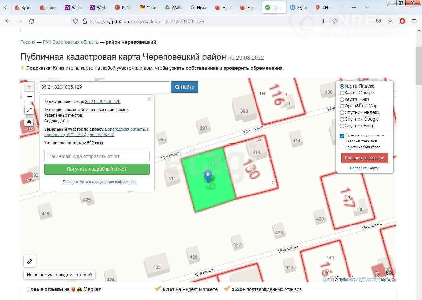The width and height of the screenshot is (422, 300).
Task: Uncheck Показать кадастровые границы участков
Action: tap(342, 136)
